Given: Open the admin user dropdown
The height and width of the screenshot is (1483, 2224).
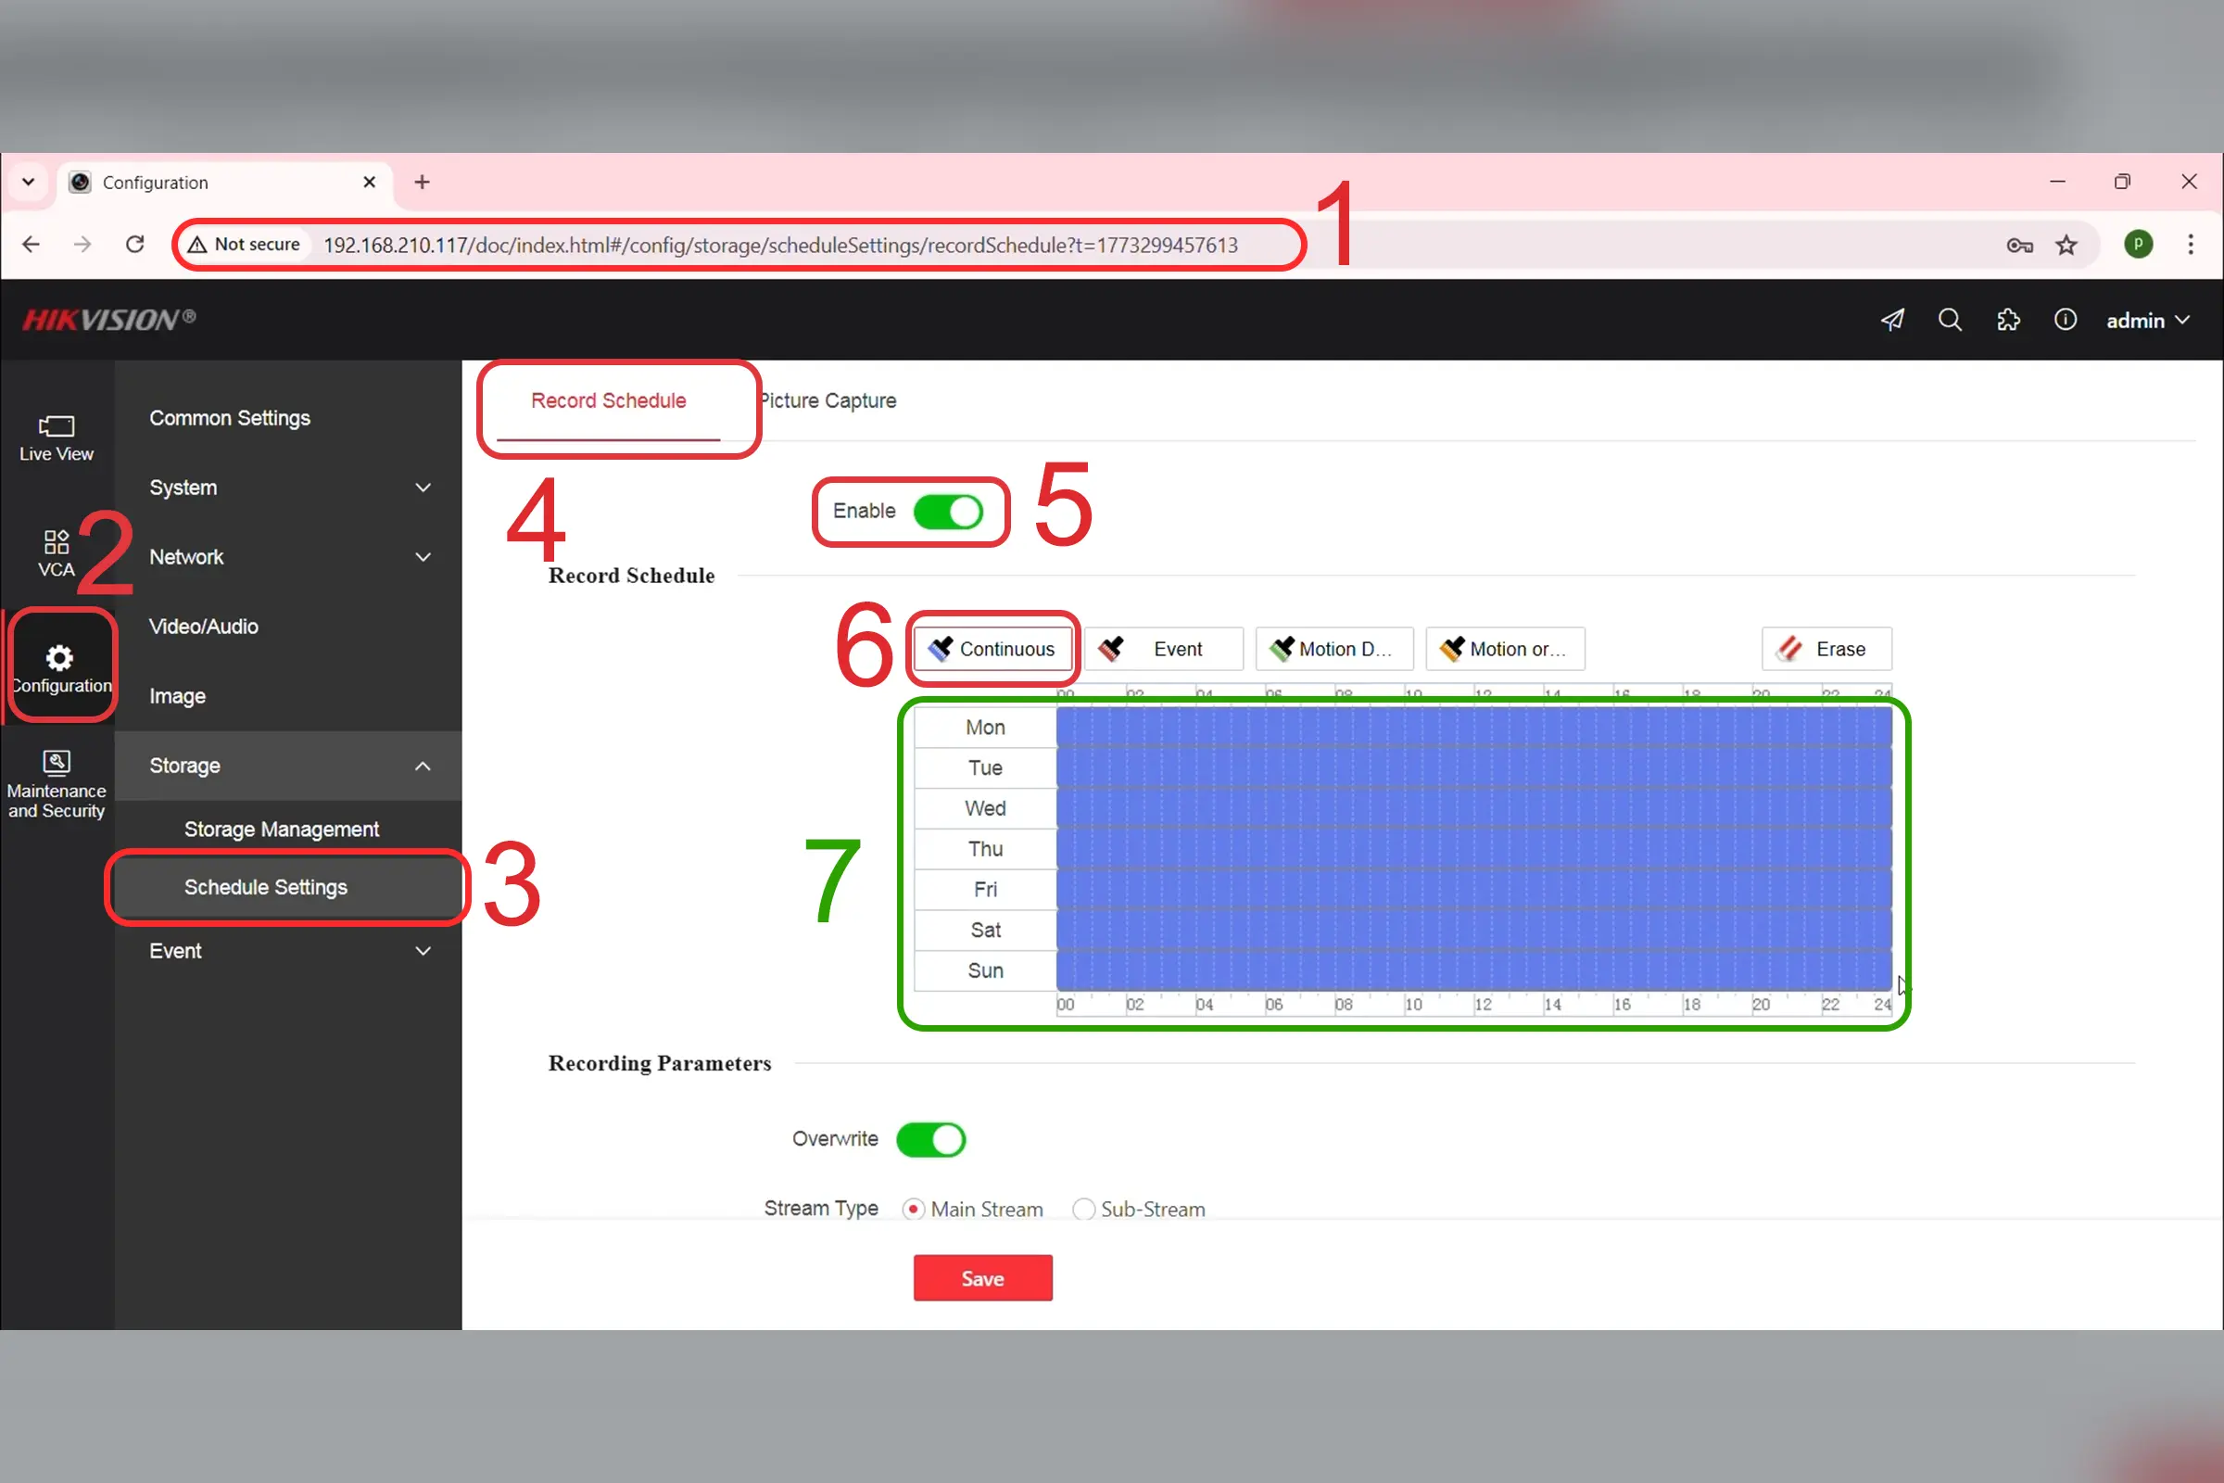Looking at the screenshot, I should [2146, 321].
